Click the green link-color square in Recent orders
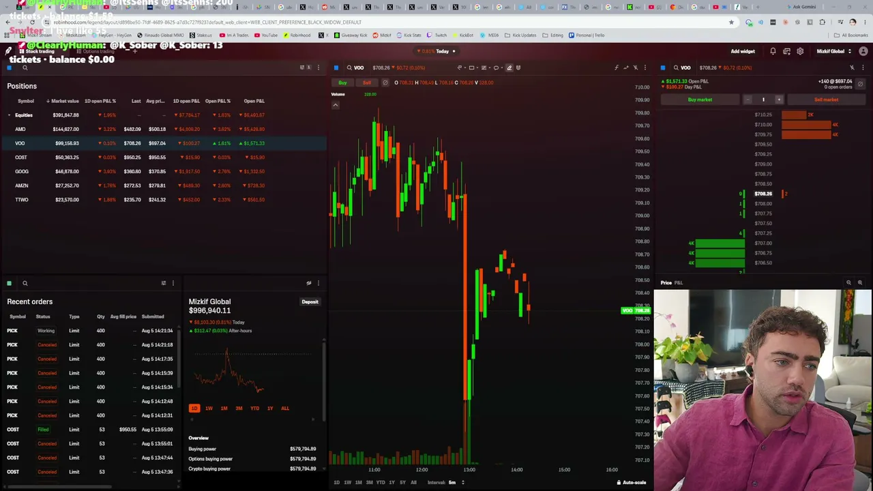873x491 pixels. (x=10, y=283)
